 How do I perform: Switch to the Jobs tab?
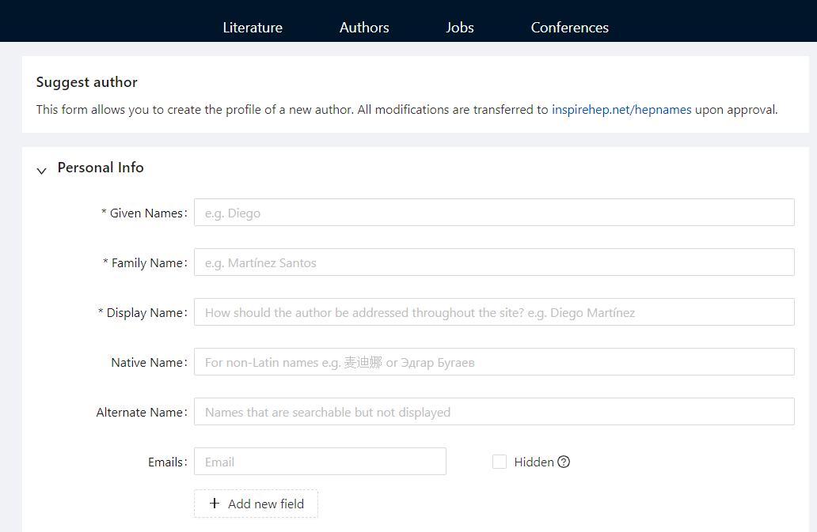pos(459,28)
